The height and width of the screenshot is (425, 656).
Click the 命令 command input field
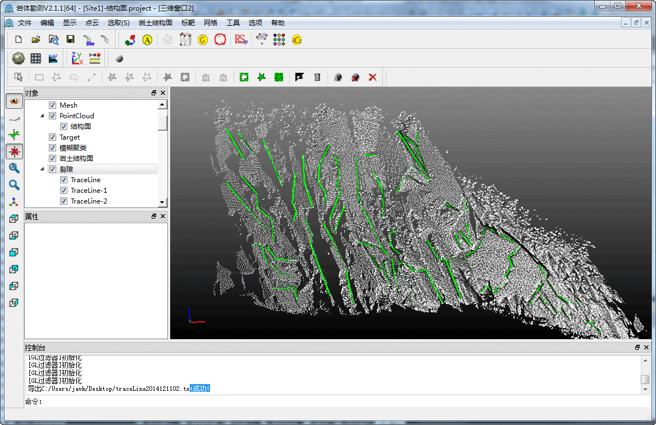[x=337, y=401]
